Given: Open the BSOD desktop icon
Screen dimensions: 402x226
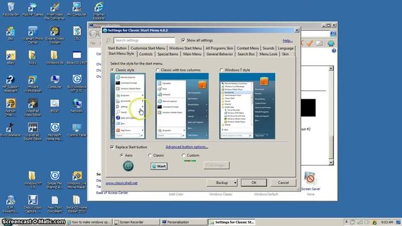Looking at the screenshot, I should 55,106.
